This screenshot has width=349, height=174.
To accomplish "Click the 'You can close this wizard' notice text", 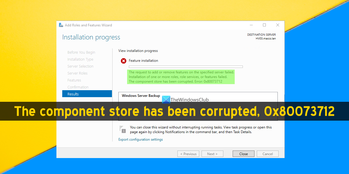I will click(x=201, y=130).
